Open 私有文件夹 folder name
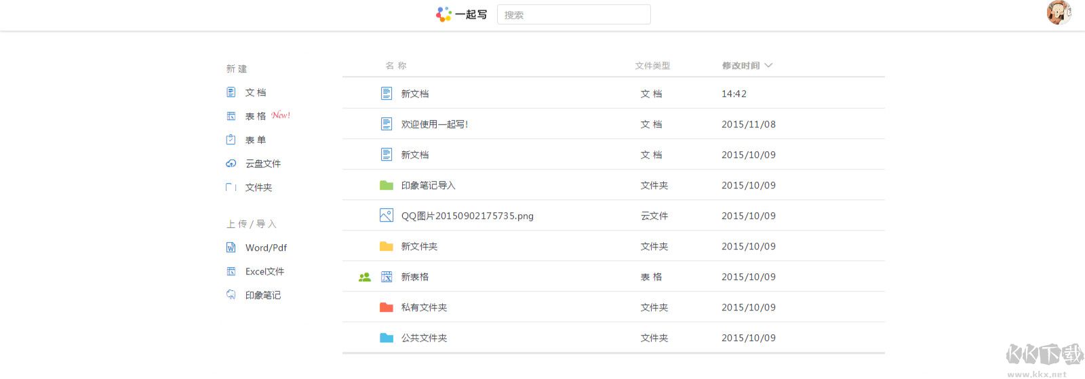The image size is (1085, 379). (x=424, y=307)
